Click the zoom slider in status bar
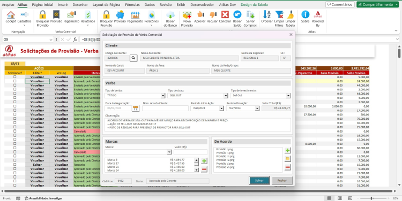This screenshot has width=402, height=201. coord(371,198)
